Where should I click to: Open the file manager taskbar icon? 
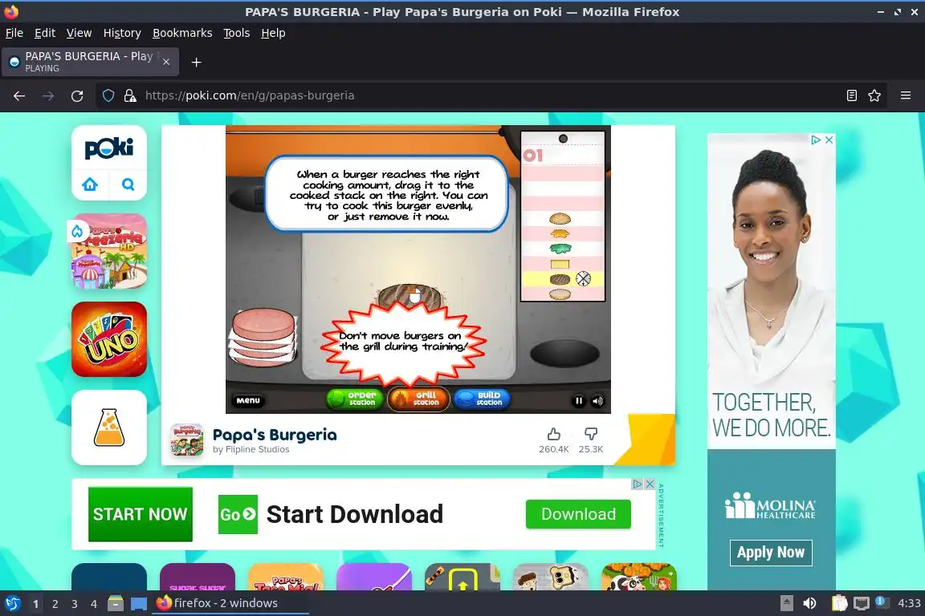(x=116, y=603)
